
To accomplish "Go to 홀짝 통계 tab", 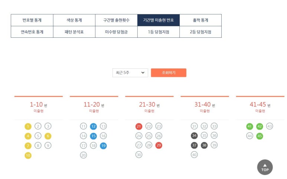I will 200,20.
